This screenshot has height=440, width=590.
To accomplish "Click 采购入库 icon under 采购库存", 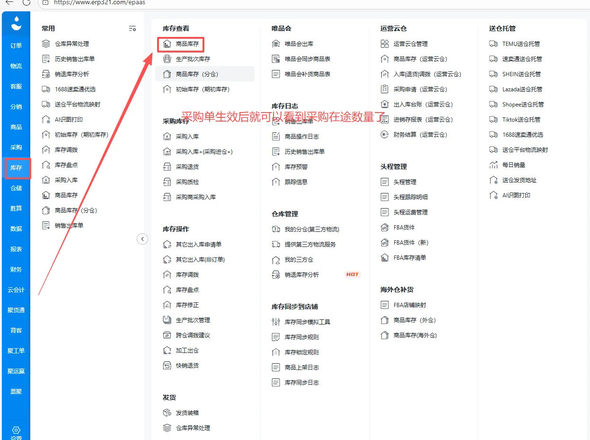I will click(167, 137).
